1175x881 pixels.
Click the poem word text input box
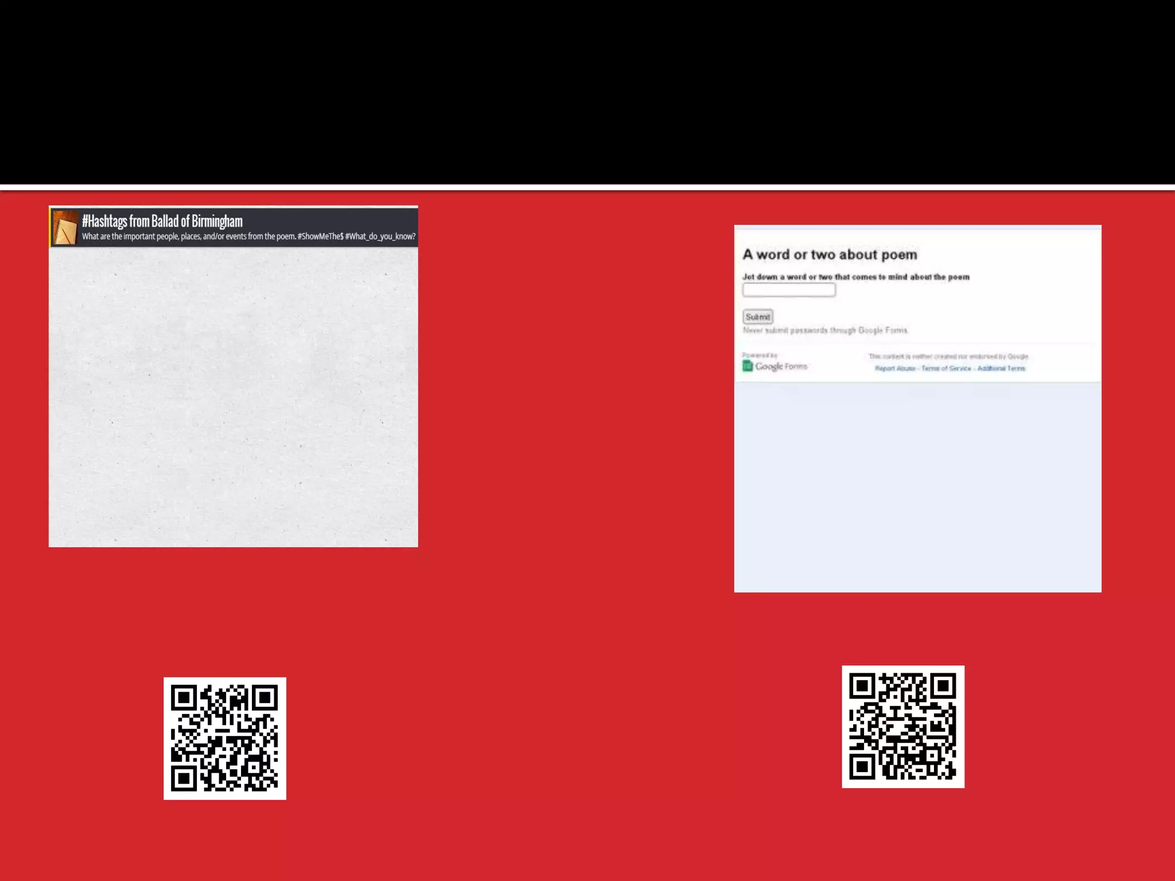(x=789, y=290)
